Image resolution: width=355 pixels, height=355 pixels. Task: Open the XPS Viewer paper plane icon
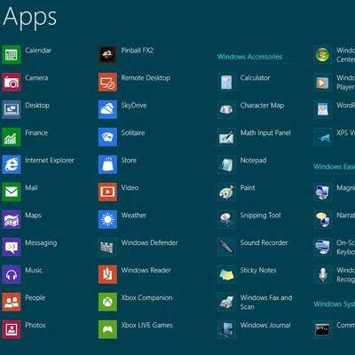323,137
